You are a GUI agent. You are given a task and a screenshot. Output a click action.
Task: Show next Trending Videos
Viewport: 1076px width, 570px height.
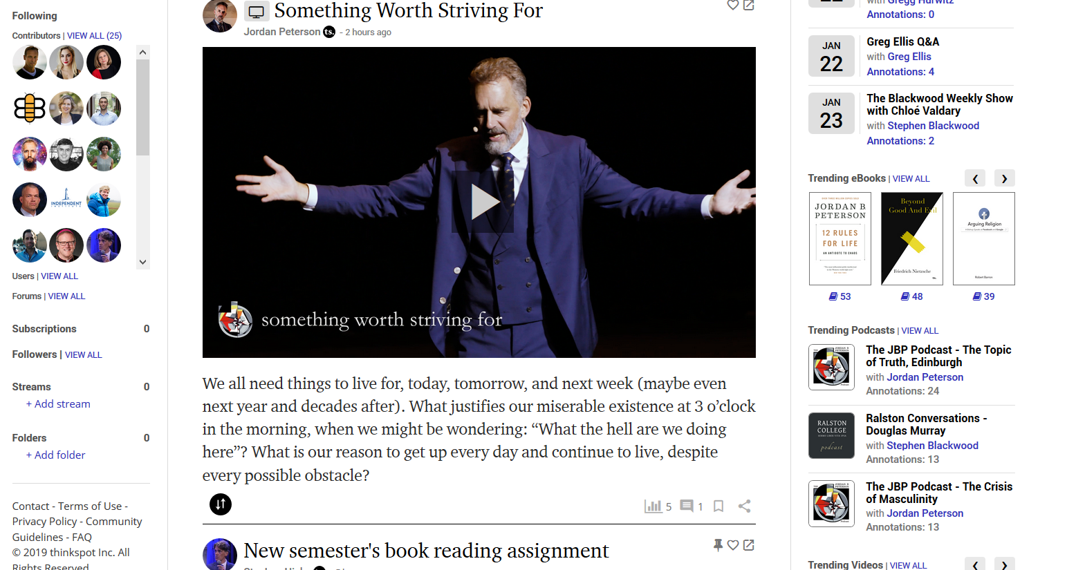[1005, 564]
